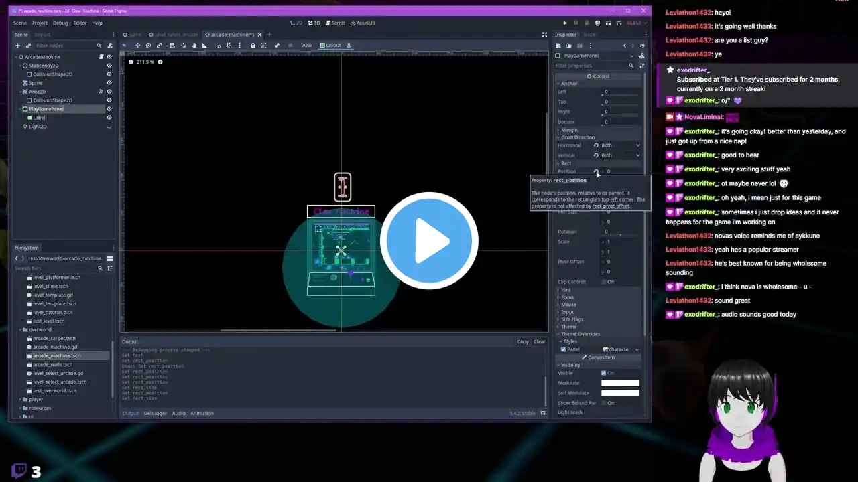Select the Rotate mode tool
The image size is (858, 482).
148,46
